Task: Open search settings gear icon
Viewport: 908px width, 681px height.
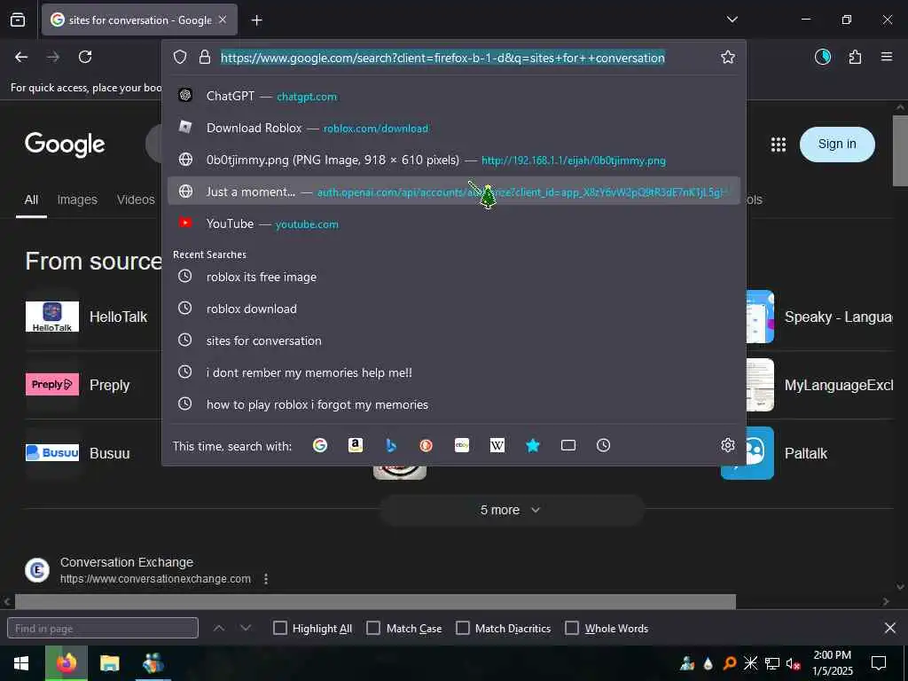Action: 728,445
